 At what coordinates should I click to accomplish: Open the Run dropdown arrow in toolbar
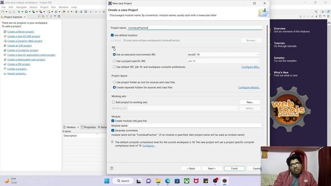[x=29, y=12]
